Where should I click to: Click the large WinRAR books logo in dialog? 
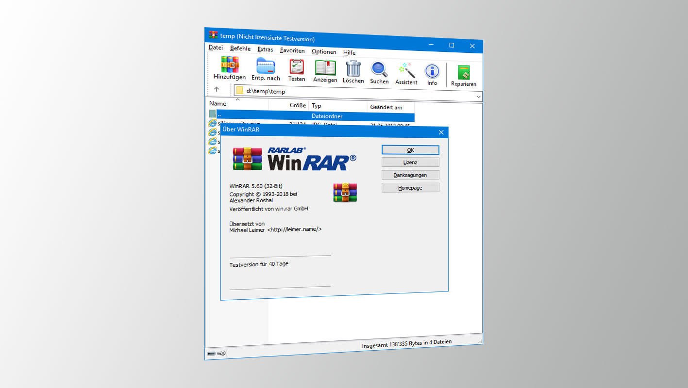[x=247, y=159]
